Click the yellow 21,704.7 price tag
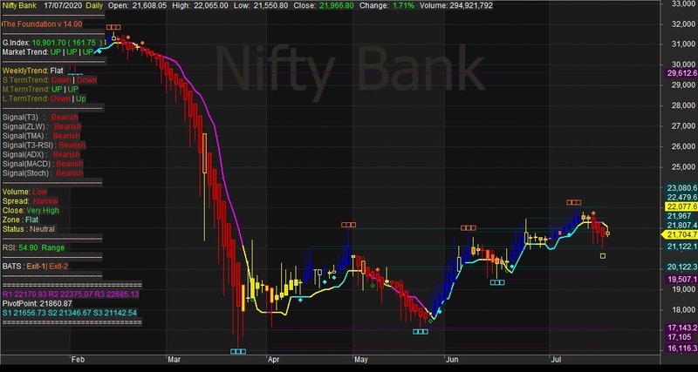The image size is (698, 372). coord(681,234)
